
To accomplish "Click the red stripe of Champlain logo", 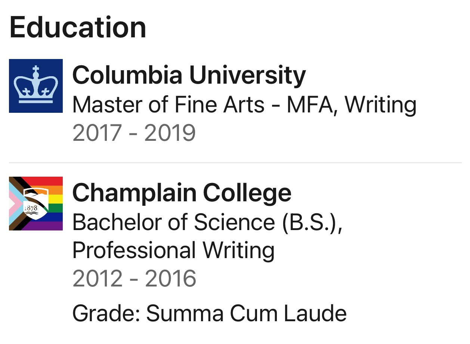I will [x=52, y=181].
